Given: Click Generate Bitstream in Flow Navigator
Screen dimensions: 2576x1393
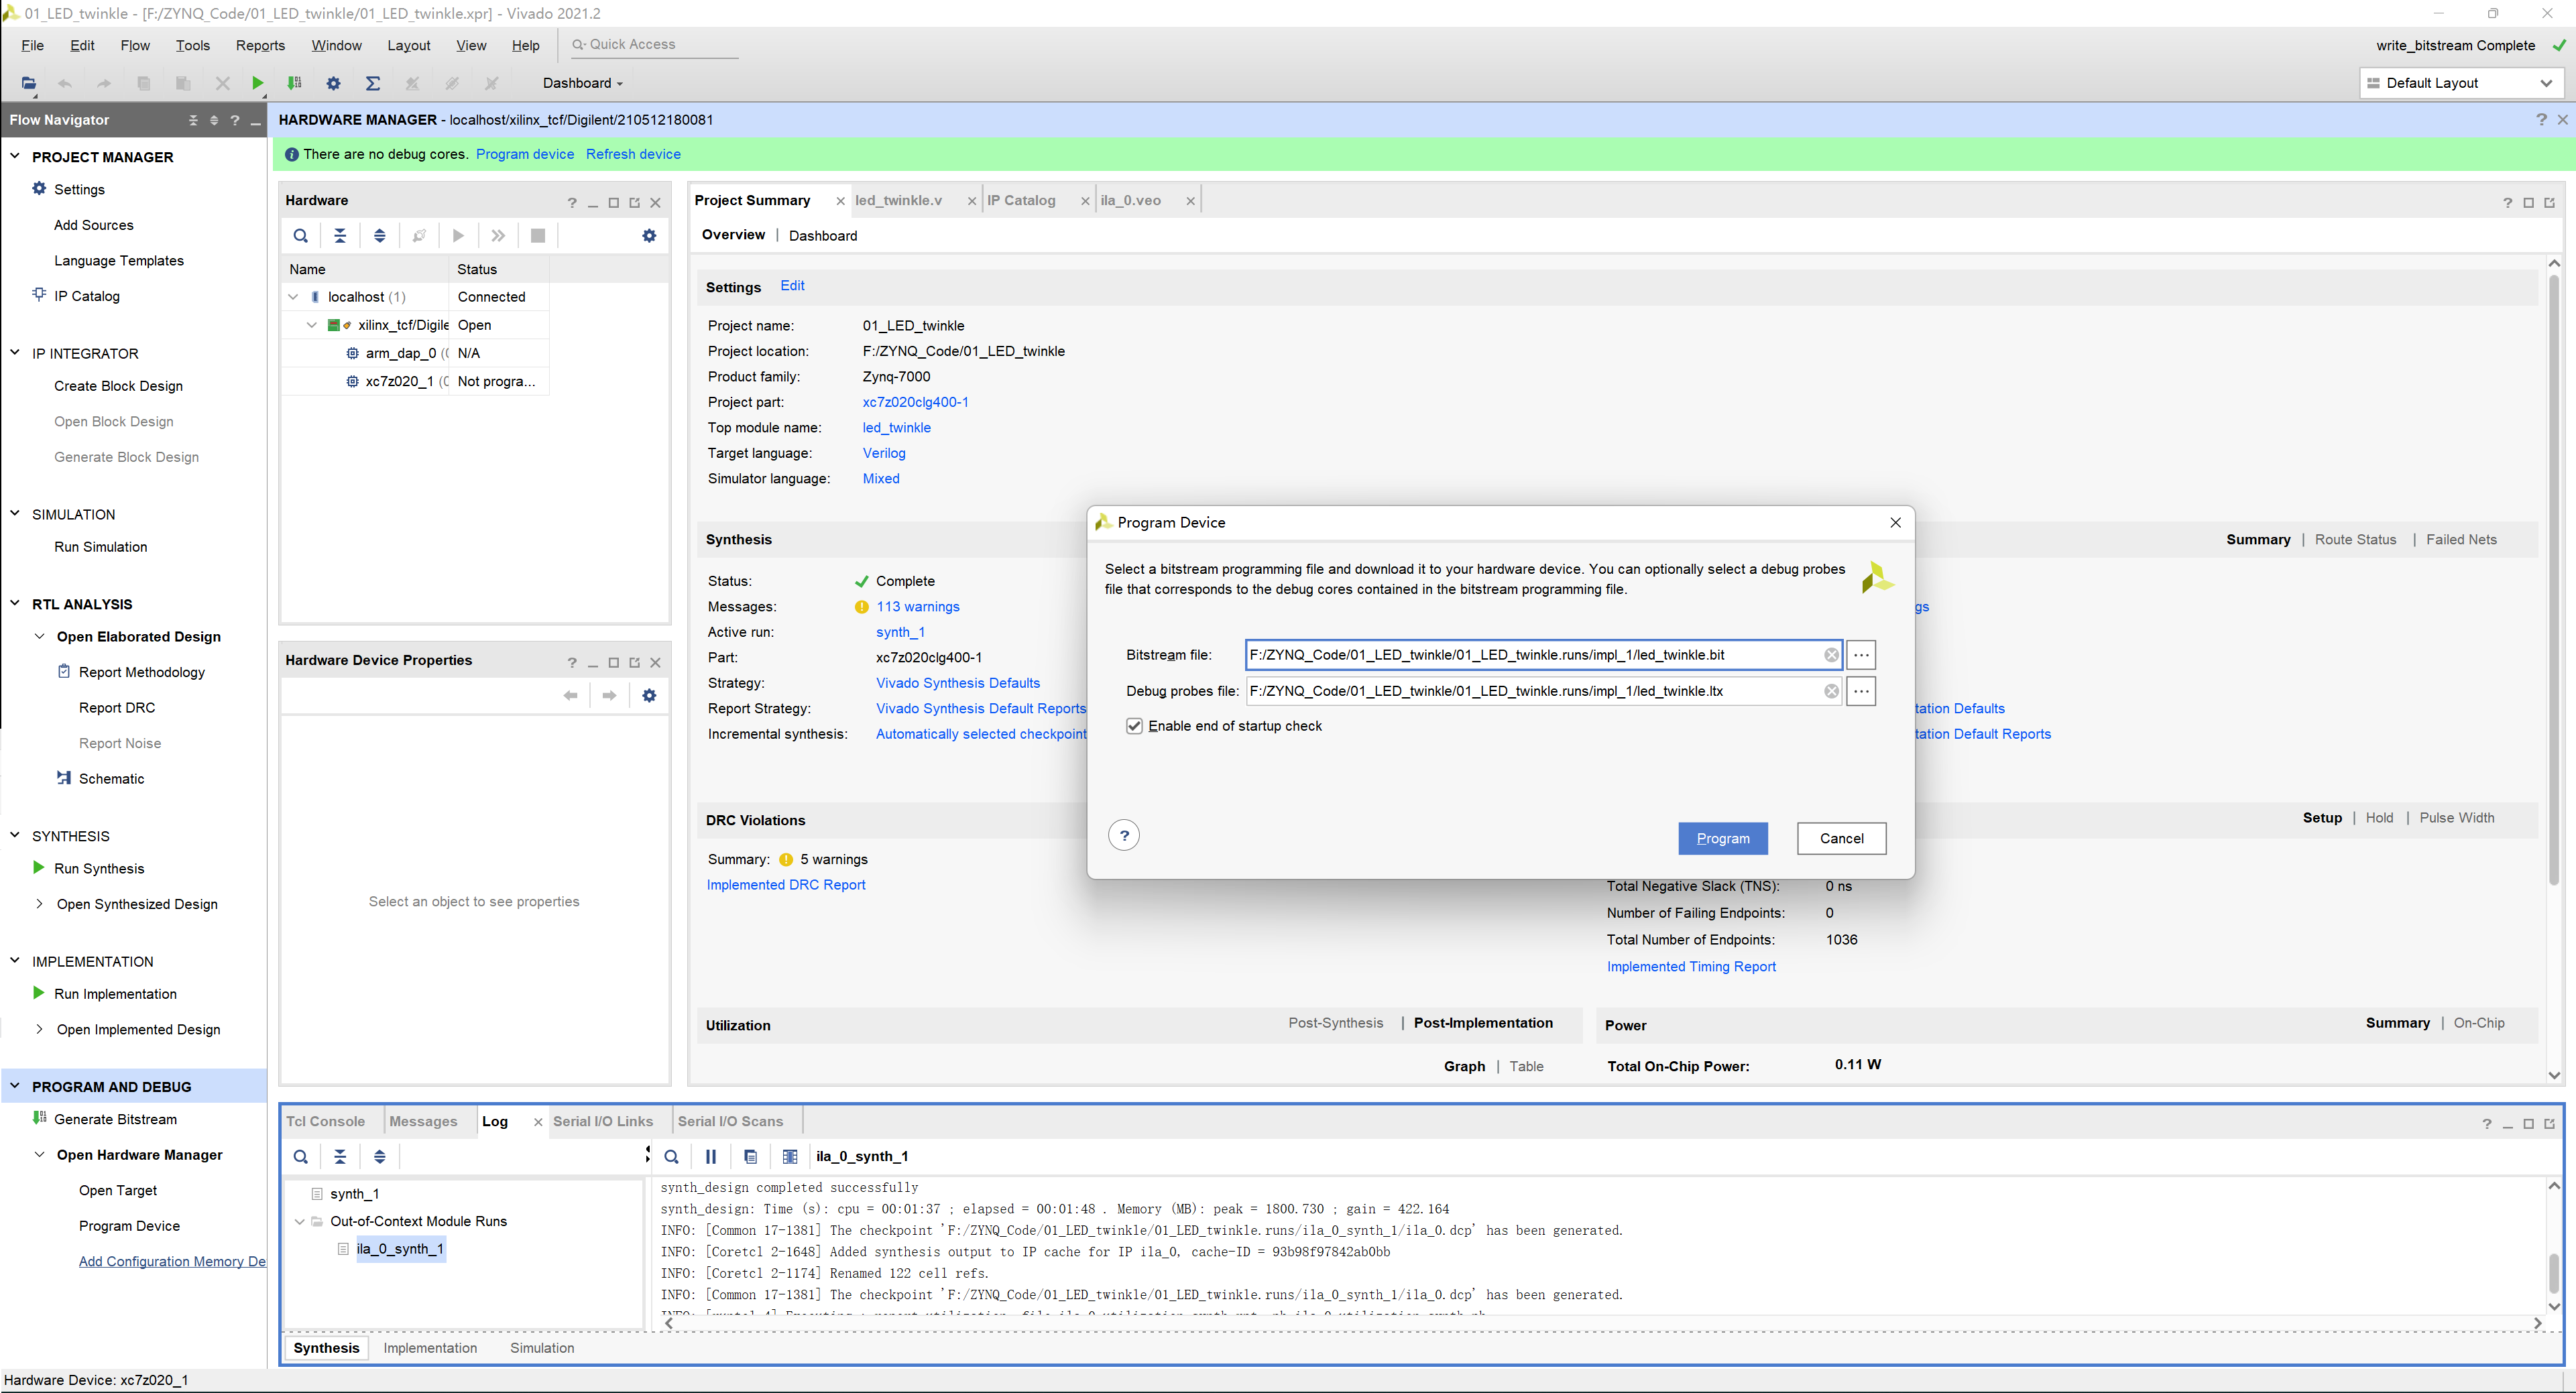Looking at the screenshot, I should [115, 1119].
